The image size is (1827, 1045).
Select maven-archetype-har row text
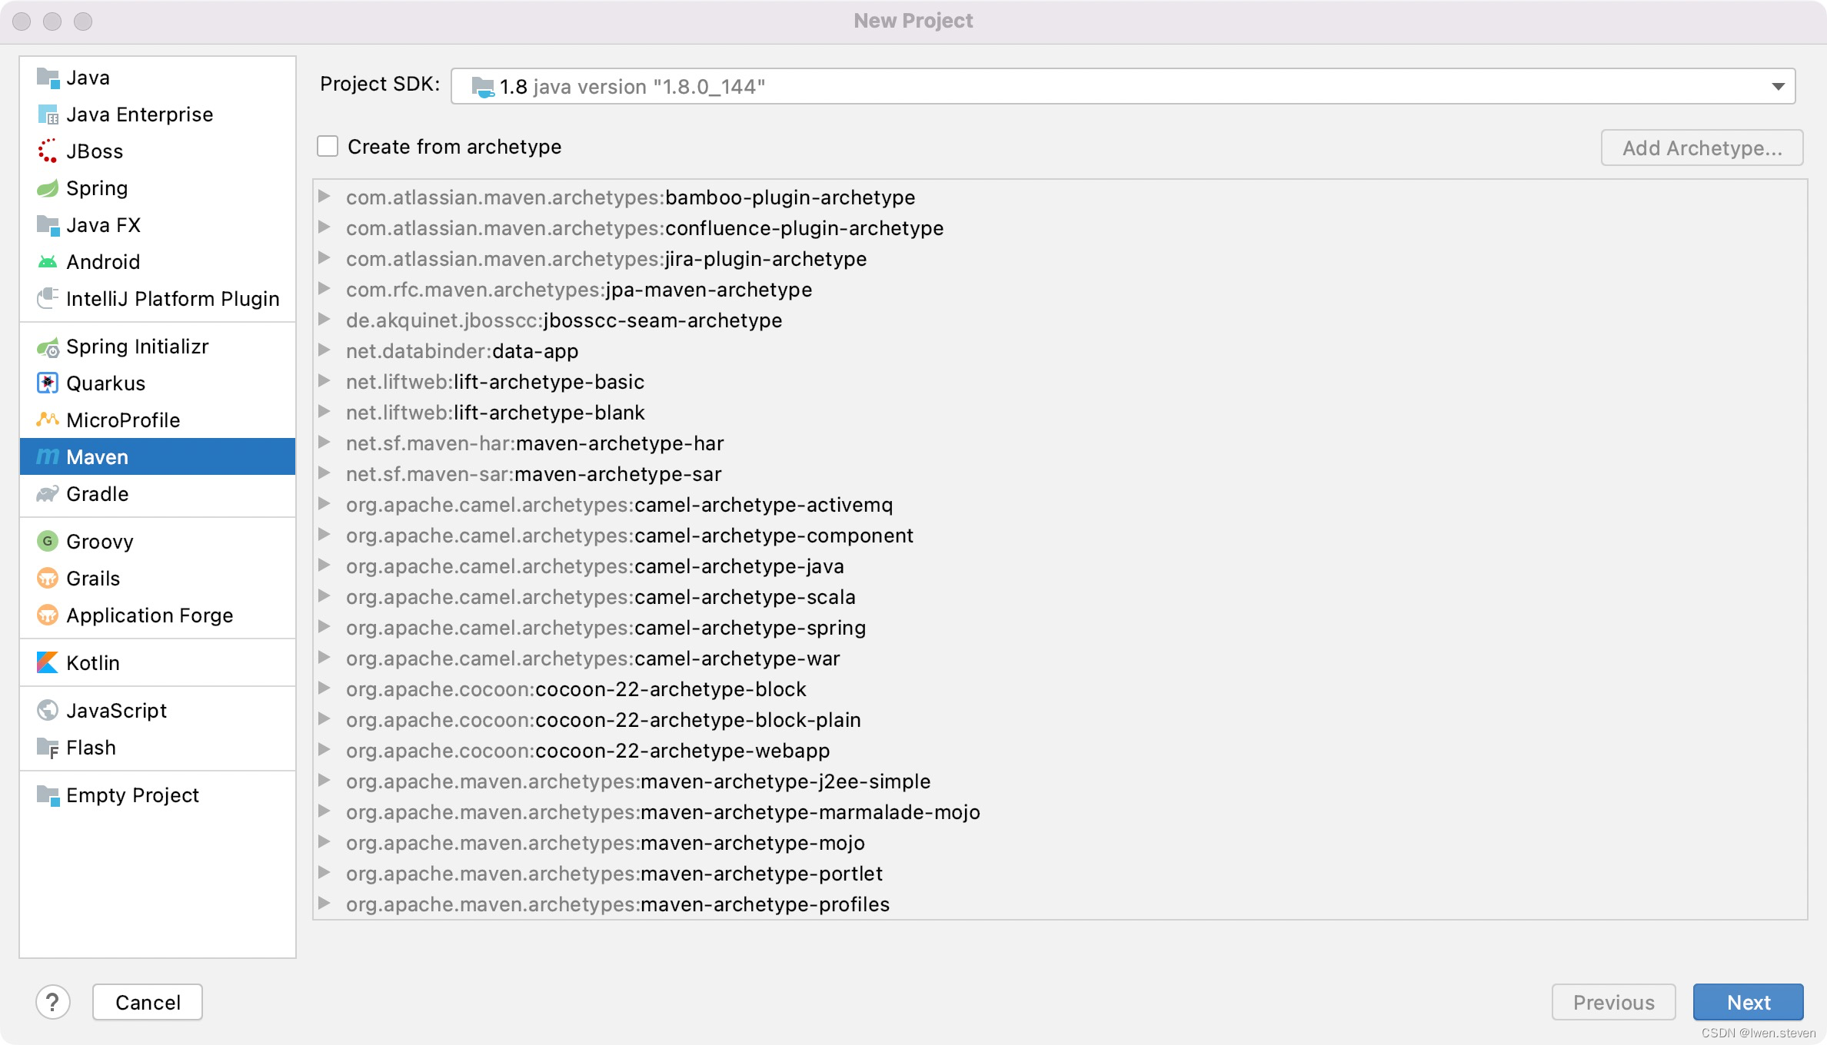(x=535, y=443)
